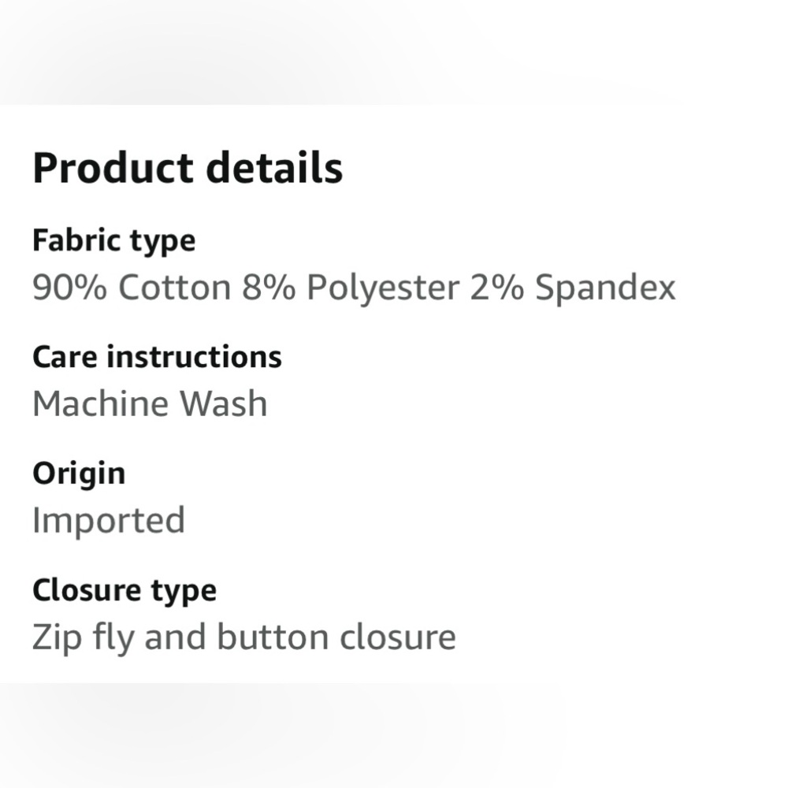Image resolution: width=788 pixels, height=788 pixels.
Task: Click the "2% Spandex" text
Action: 573,288
